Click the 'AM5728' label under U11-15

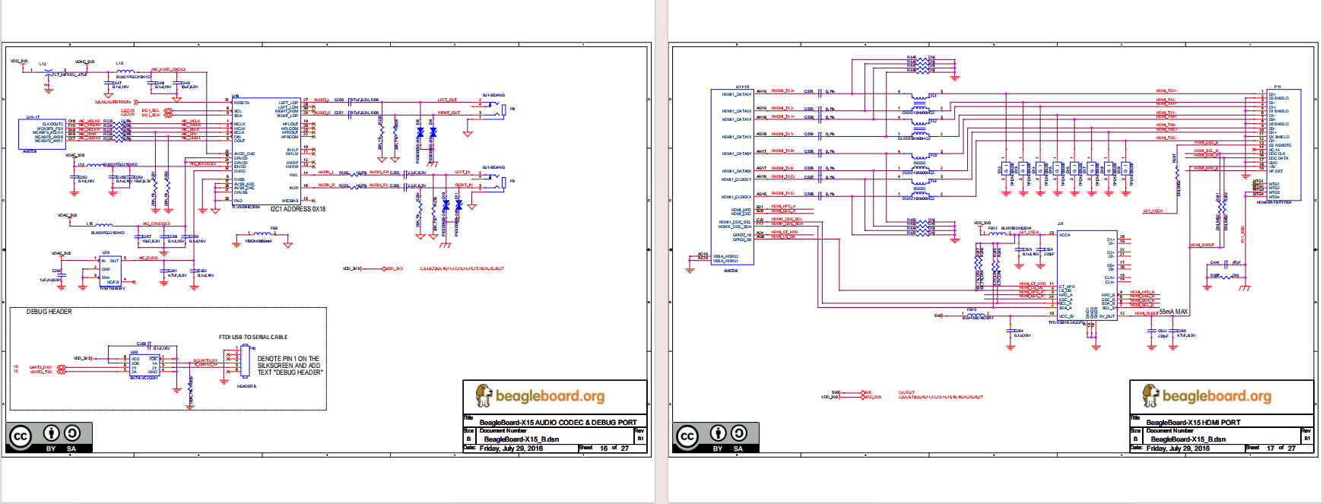click(x=731, y=271)
